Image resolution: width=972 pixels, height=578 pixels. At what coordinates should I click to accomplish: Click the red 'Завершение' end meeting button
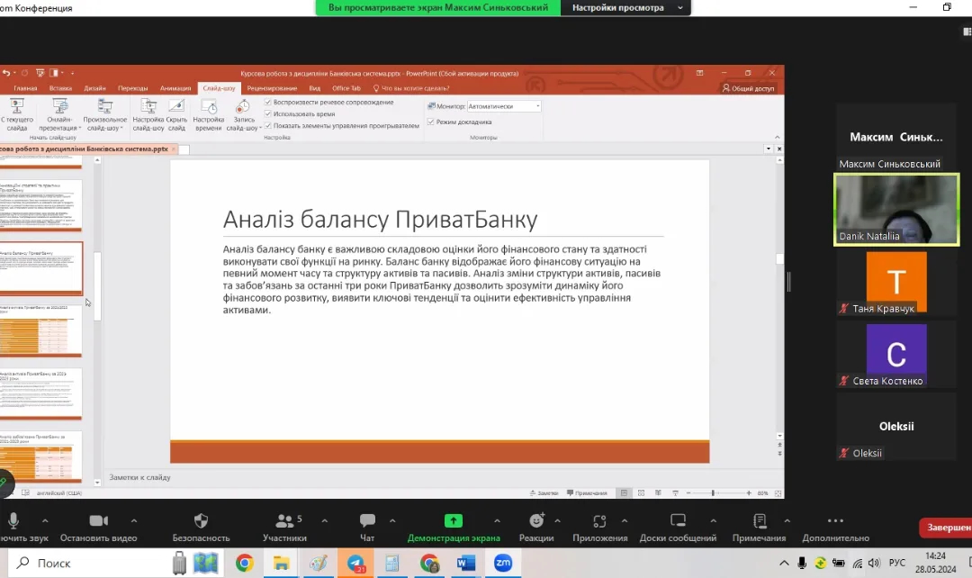pyautogui.click(x=945, y=528)
